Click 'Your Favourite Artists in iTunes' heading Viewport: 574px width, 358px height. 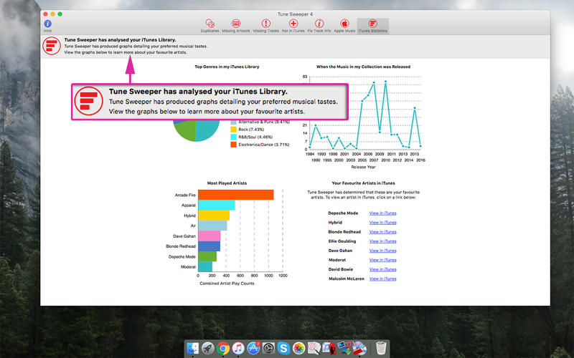(x=363, y=183)
